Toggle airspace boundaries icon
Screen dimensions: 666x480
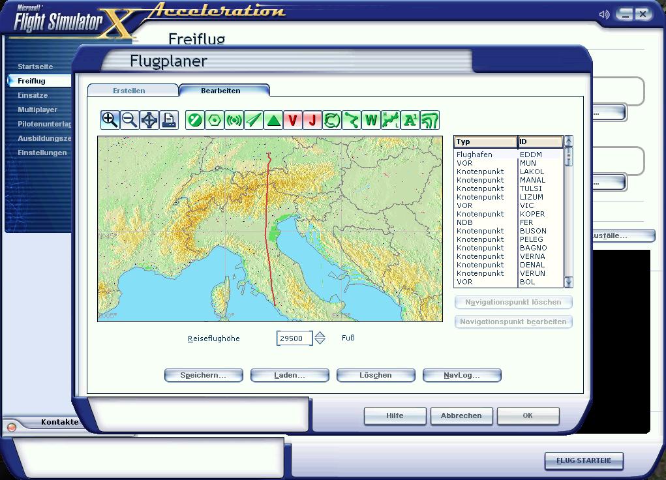click(x=332, y=120)
